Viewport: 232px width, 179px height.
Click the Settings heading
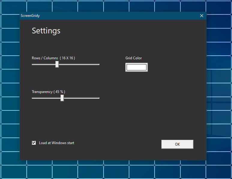(x=46, y=31)
